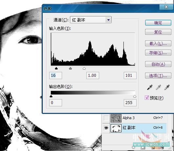Screen dimensions: 174x151
Task: Toggle the 预览(P) preview checkbox
Action: pyautogui.click(x=147, y=98)
